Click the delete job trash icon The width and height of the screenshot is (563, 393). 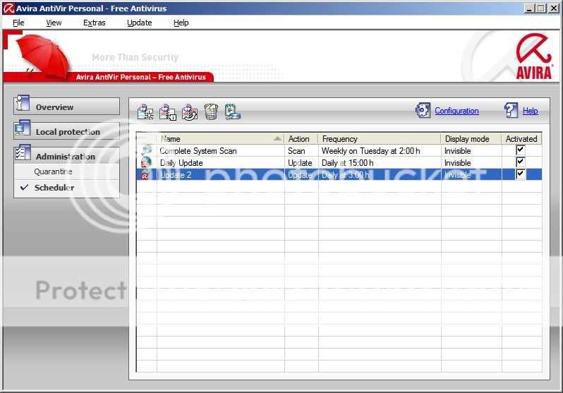coord(211,111)
